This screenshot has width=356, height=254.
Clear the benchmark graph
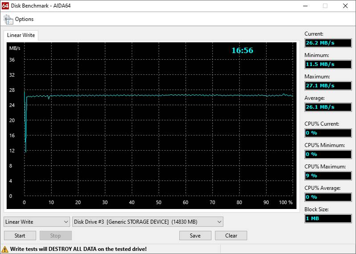click(231, 235)
